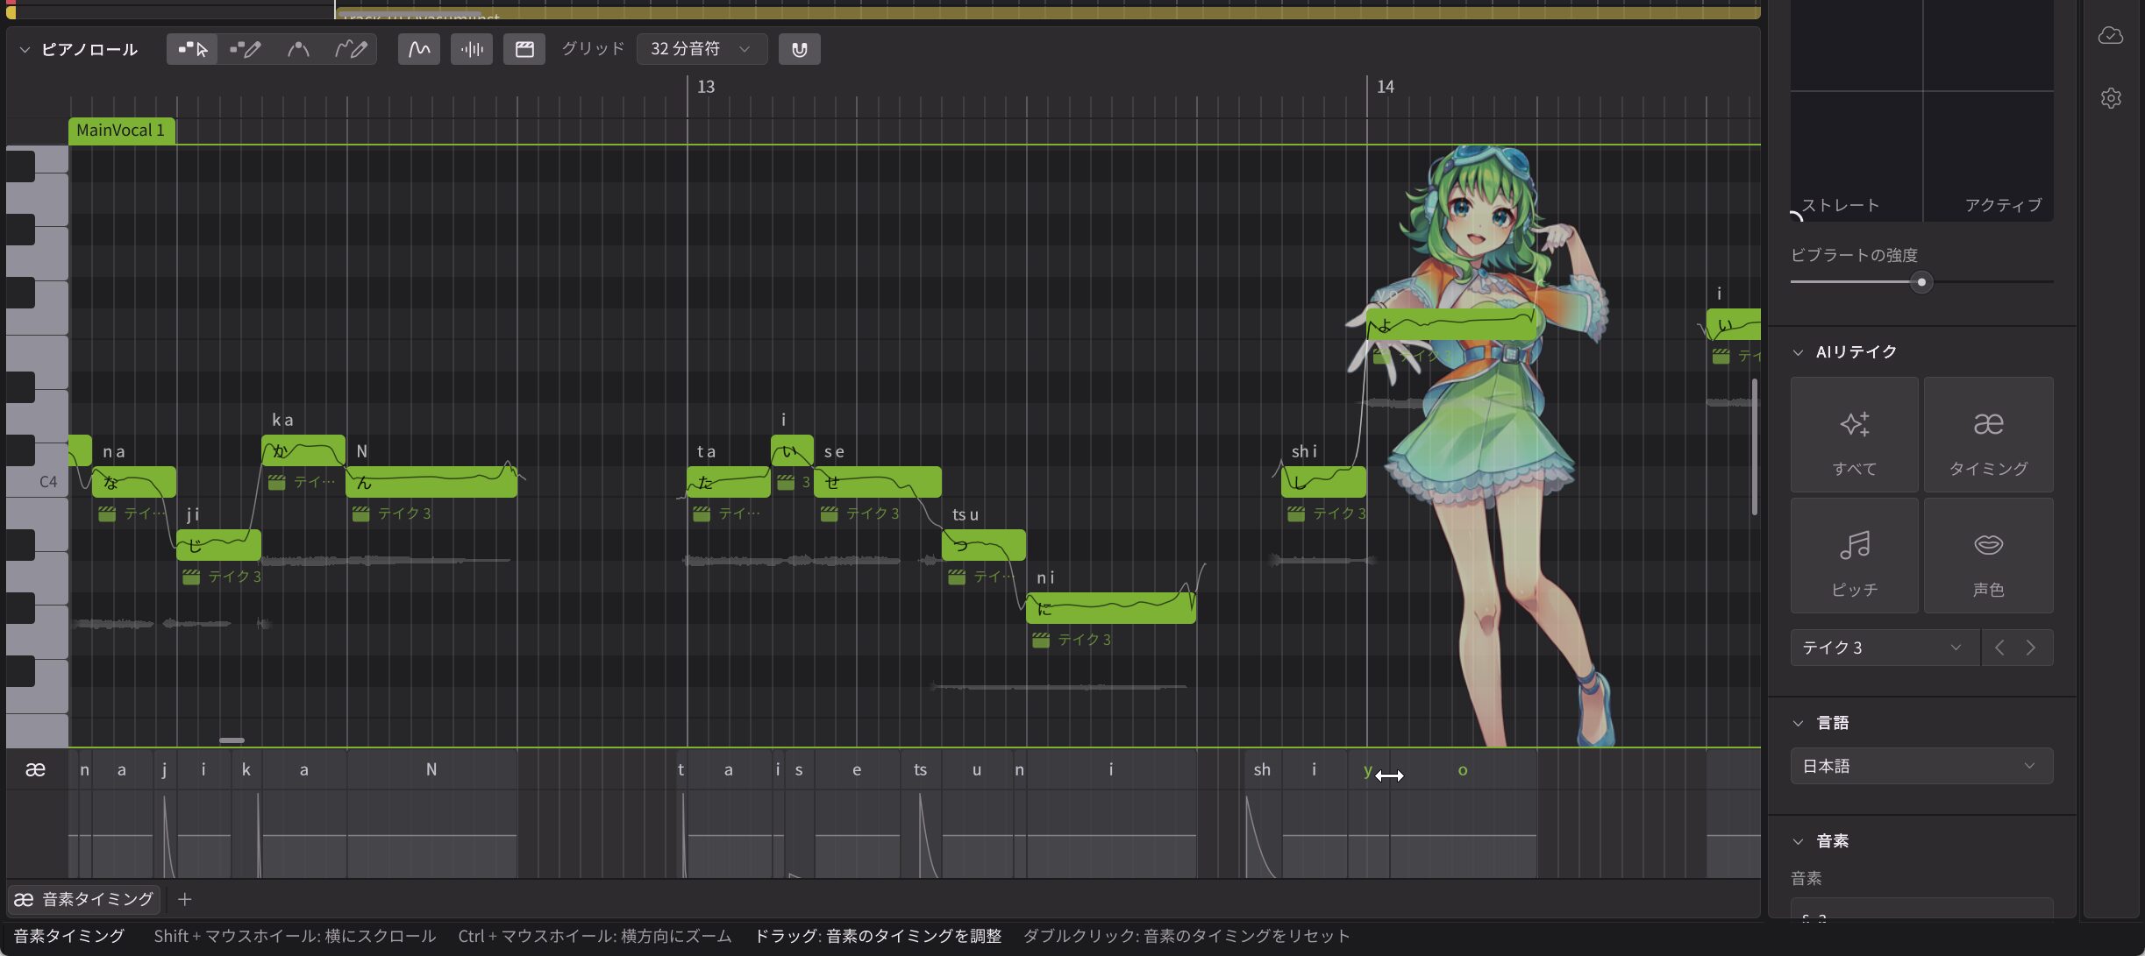This screenshot has width=2145, height=956.
Task: Click phoneme 'ts' in timing lane
Action: click(x=920, y=769)
